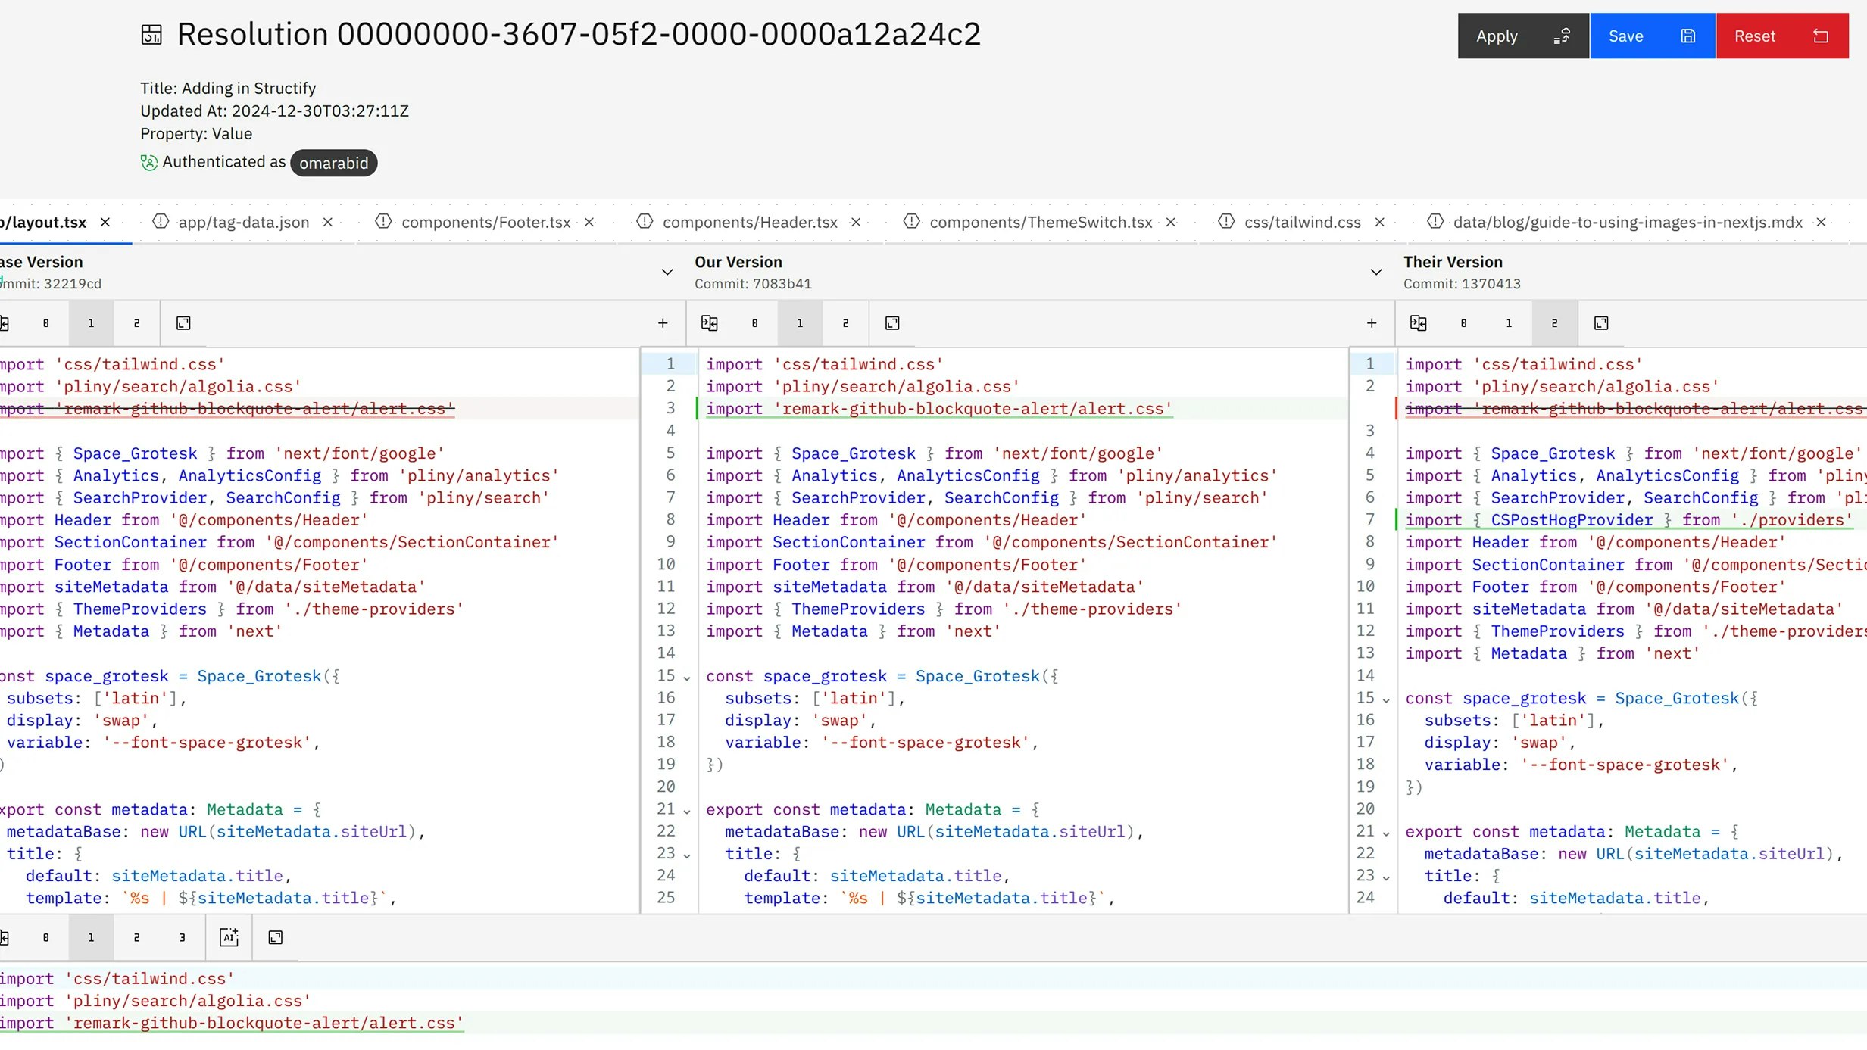The height and width of the screenshot is (1050, 1867).
Task: Open the css/tailwind.css tab
Action: click(1301, 222)
